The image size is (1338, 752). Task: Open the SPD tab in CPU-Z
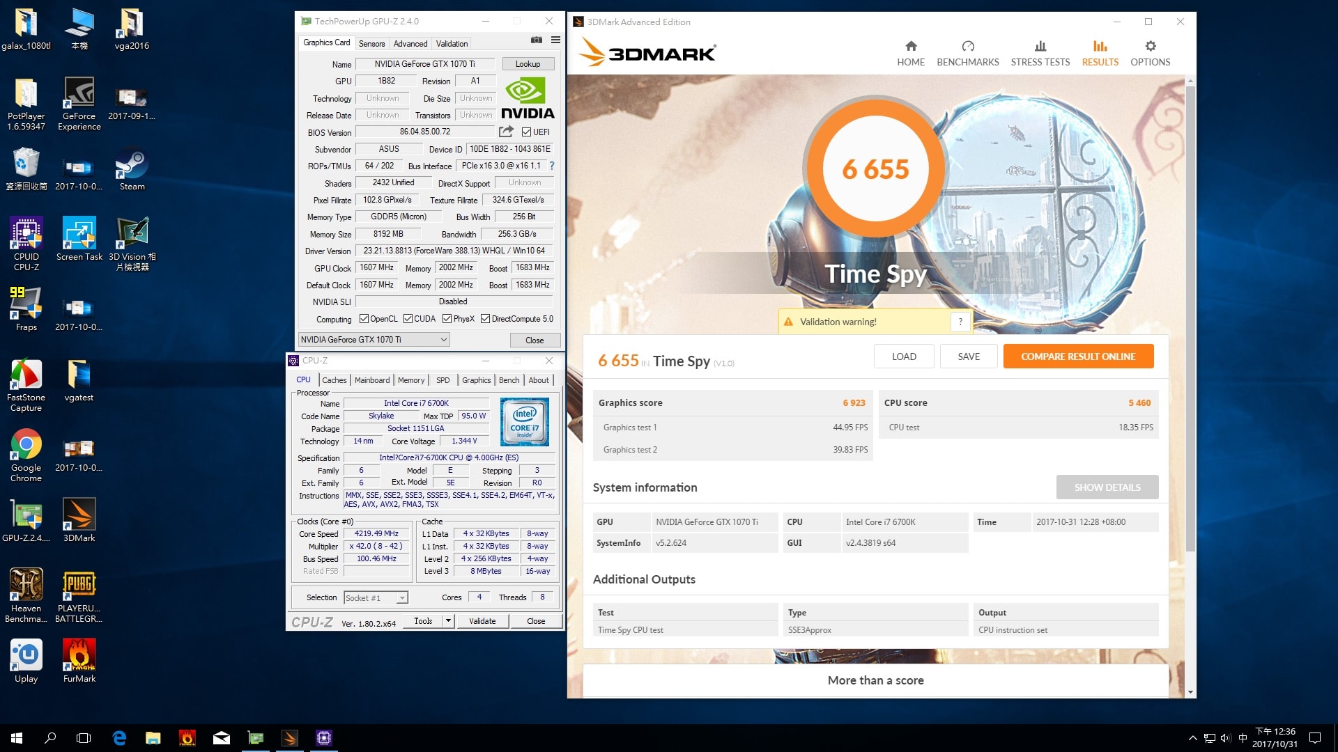[443, 380]
